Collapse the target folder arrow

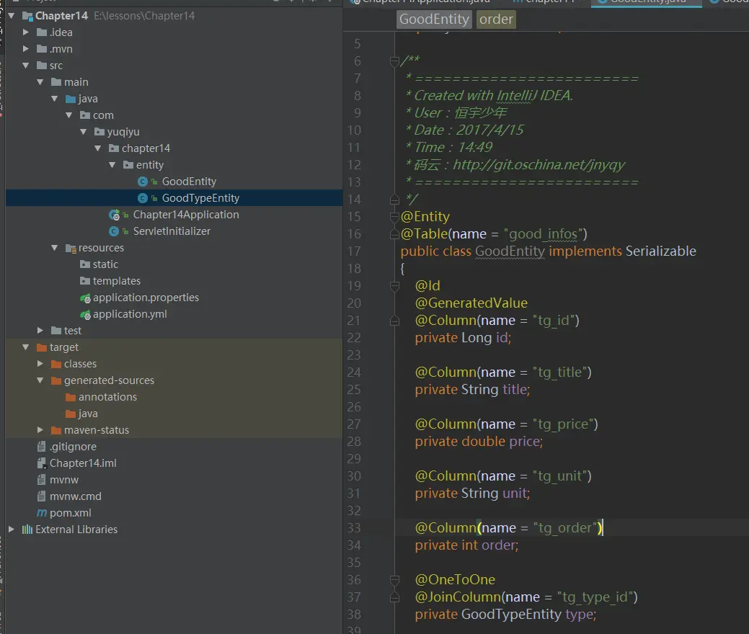click(26, 347)
